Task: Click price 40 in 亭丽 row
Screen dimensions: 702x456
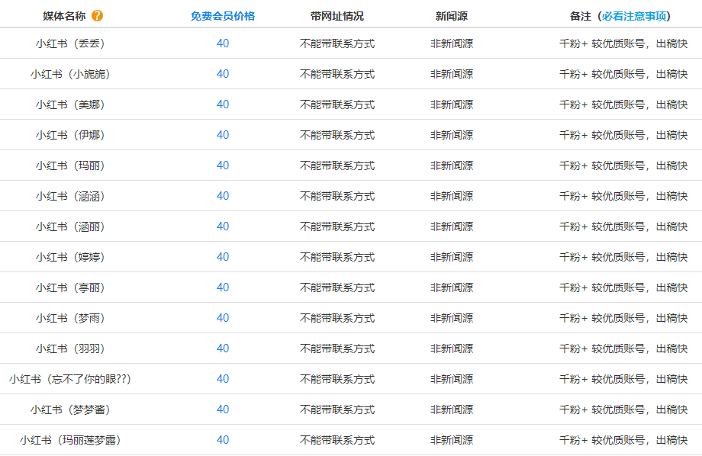Action: pyautogui.click(x=223, y=287)
